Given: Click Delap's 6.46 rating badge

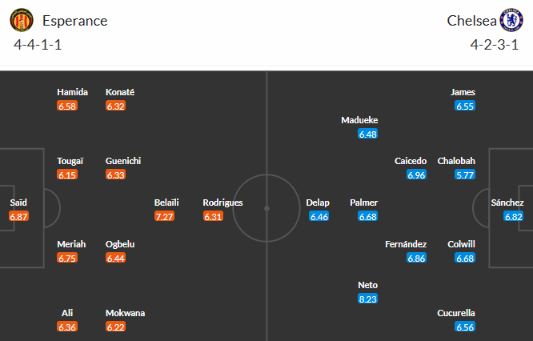Looking at the screenshot, I should click(319, 216).
